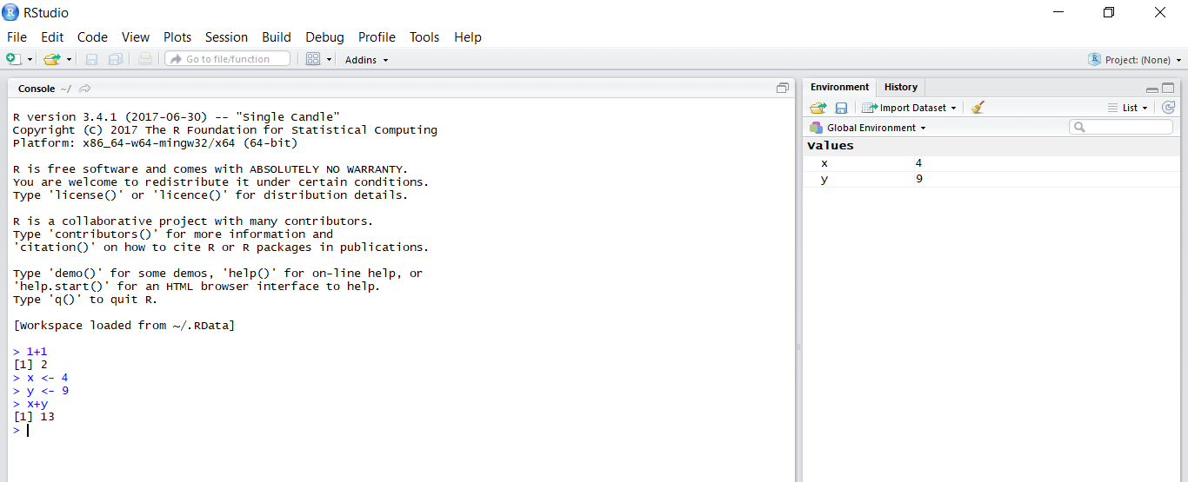The height and width of the screenshot is (482, 1188).
Task: Click the '[1] 13' output line
Action: 34,417
